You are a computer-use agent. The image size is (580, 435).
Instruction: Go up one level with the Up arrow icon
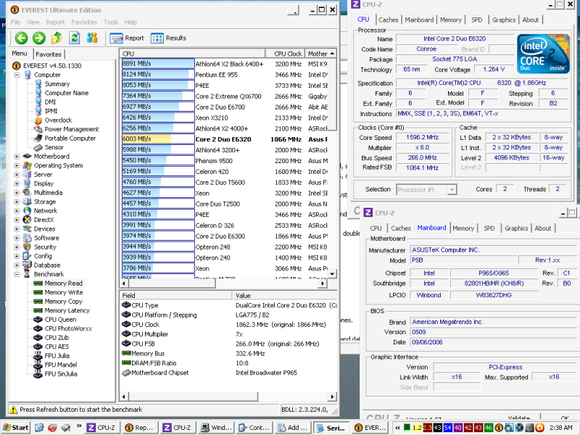click(57, 38)
